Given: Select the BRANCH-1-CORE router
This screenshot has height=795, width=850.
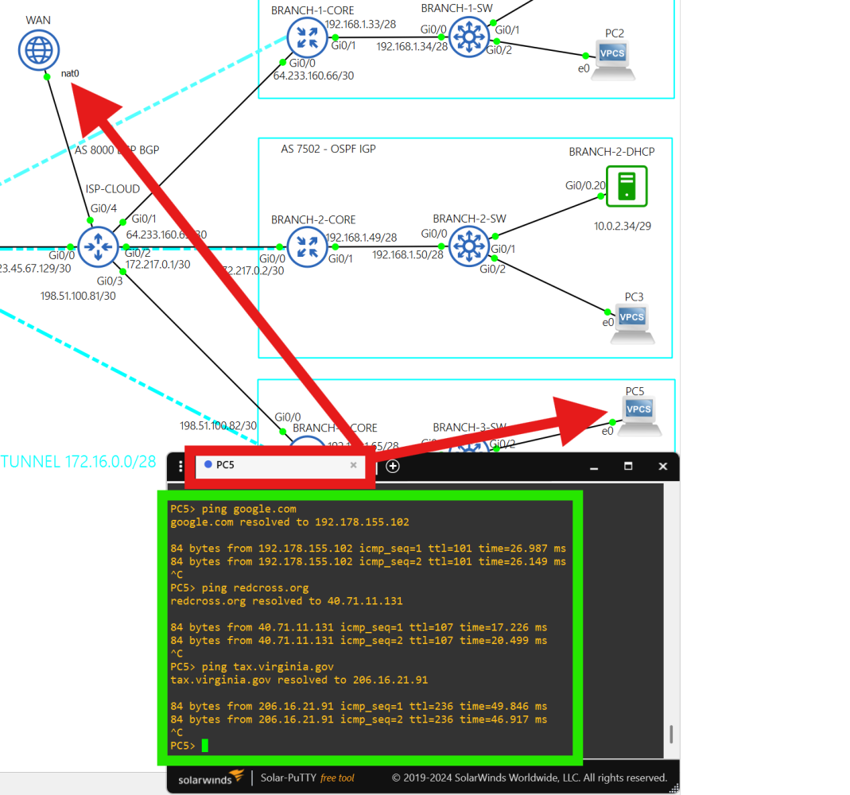Looking at the screenshot, I should tap(306, 36).
